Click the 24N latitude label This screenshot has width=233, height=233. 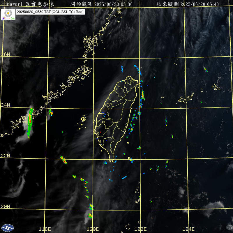click(x=5, y=105)
